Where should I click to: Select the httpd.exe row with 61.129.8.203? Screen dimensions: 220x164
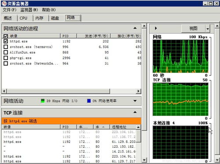(x=69, y=142)
